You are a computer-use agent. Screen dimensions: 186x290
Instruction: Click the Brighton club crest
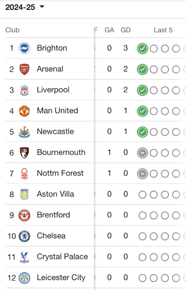point(24,48)
